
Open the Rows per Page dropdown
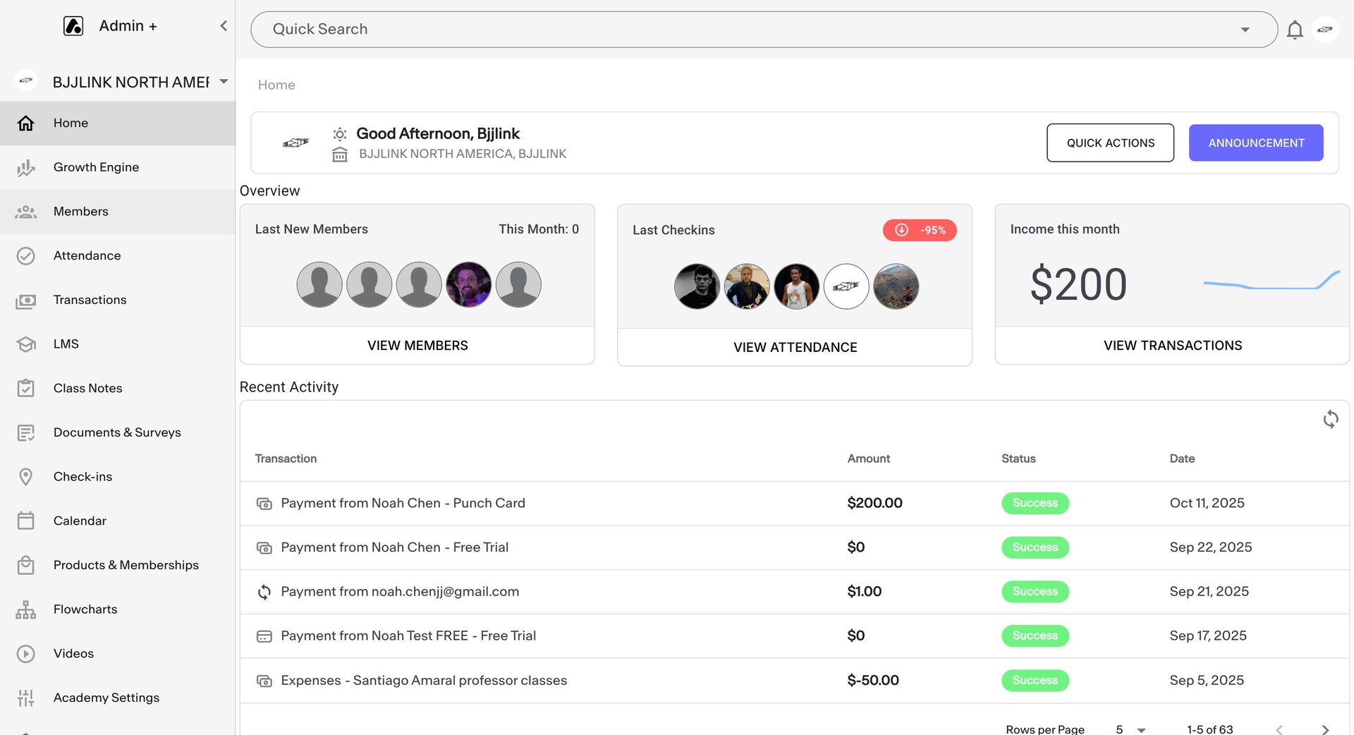1130,729
